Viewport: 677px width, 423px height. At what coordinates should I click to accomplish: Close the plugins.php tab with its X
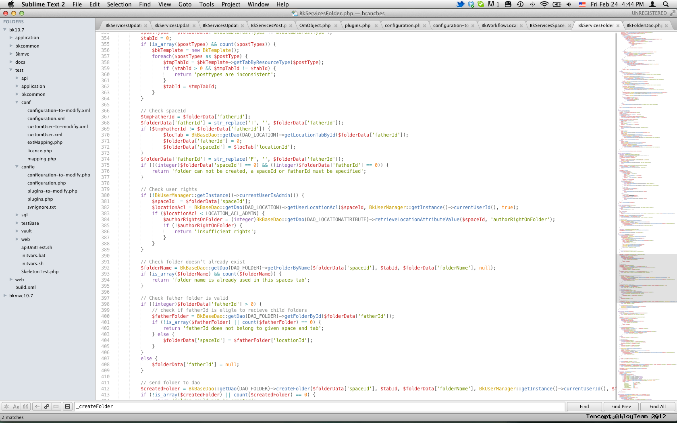pos(376,26)
